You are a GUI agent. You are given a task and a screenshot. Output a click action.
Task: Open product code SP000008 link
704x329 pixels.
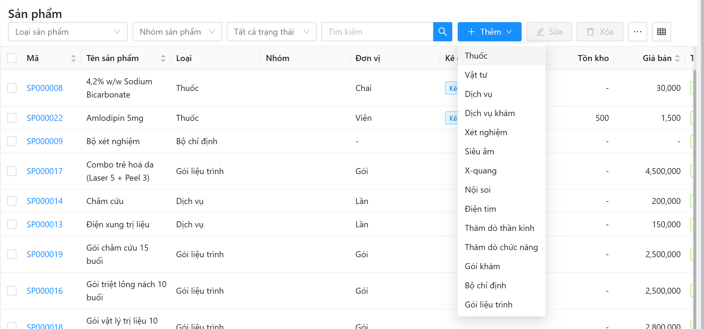tap(45, 88)
